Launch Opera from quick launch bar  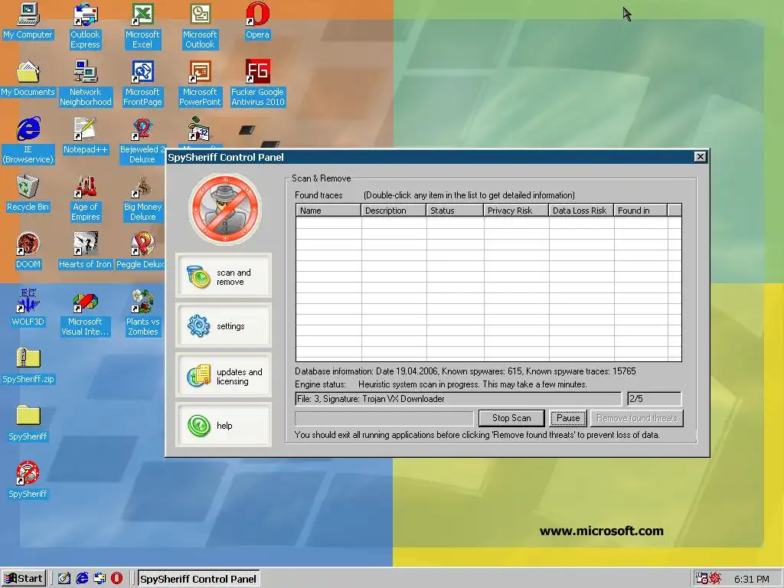(117, 579)
